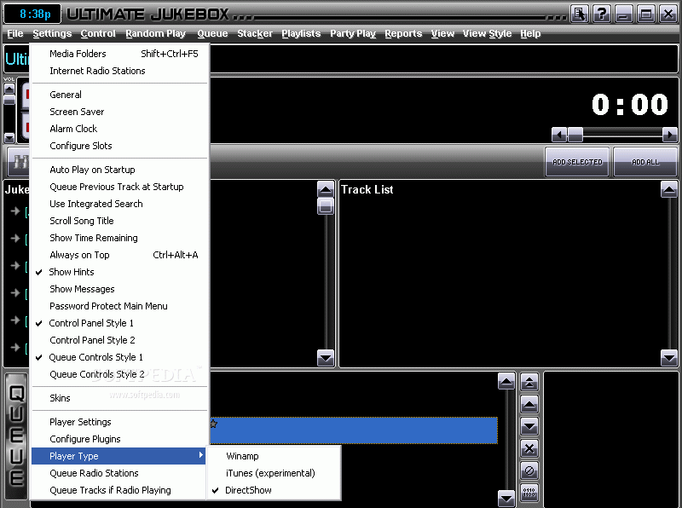Viewport: 682px width, 508px height.
Task: Click the ADD ALL button
Action: click(645, 162)
